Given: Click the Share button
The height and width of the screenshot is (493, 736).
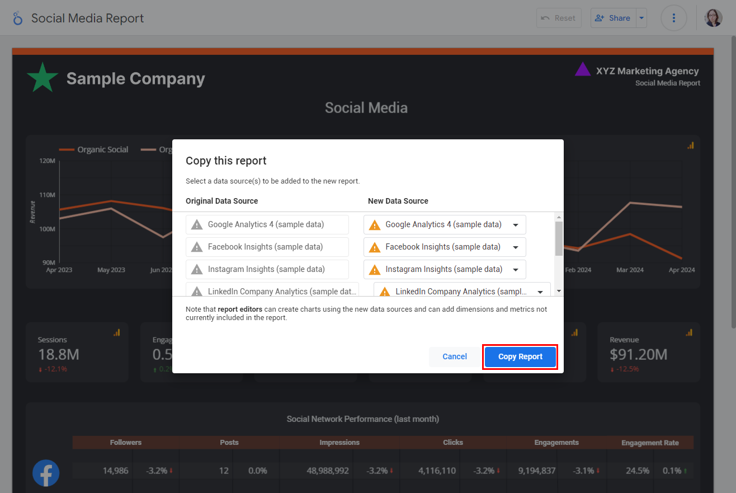Looking at the screenshot, I should tap(614, 18).
